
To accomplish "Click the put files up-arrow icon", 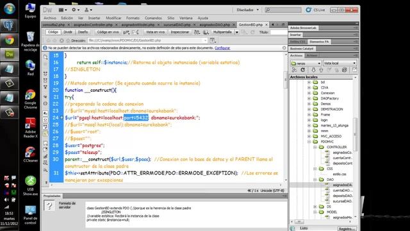I will click(321, 70).
